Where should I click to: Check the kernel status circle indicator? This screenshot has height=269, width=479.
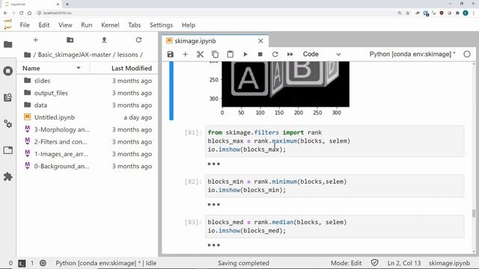[x=467, y=55]
